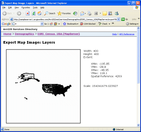
Task: Click the vertical scrollbar down arrow
Action: (x=138, y=125)
